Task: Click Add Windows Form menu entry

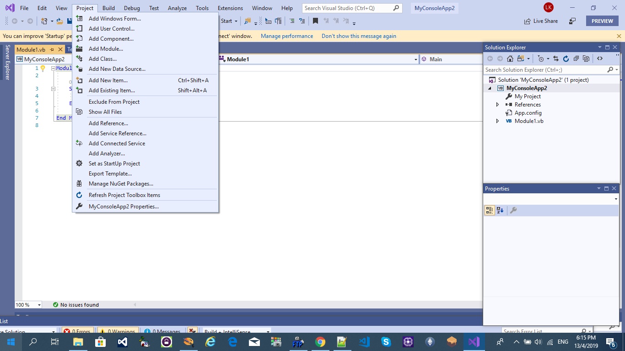Action: click(145, 19)
